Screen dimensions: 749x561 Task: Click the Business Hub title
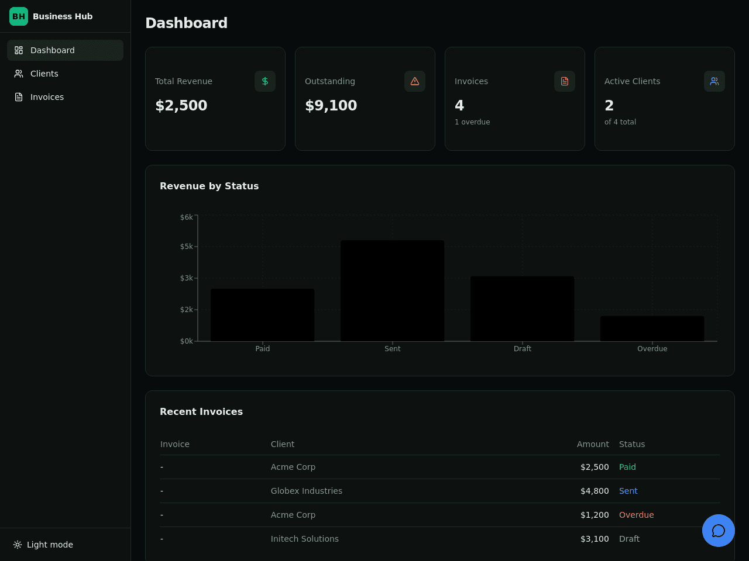[x=63, y=16]
